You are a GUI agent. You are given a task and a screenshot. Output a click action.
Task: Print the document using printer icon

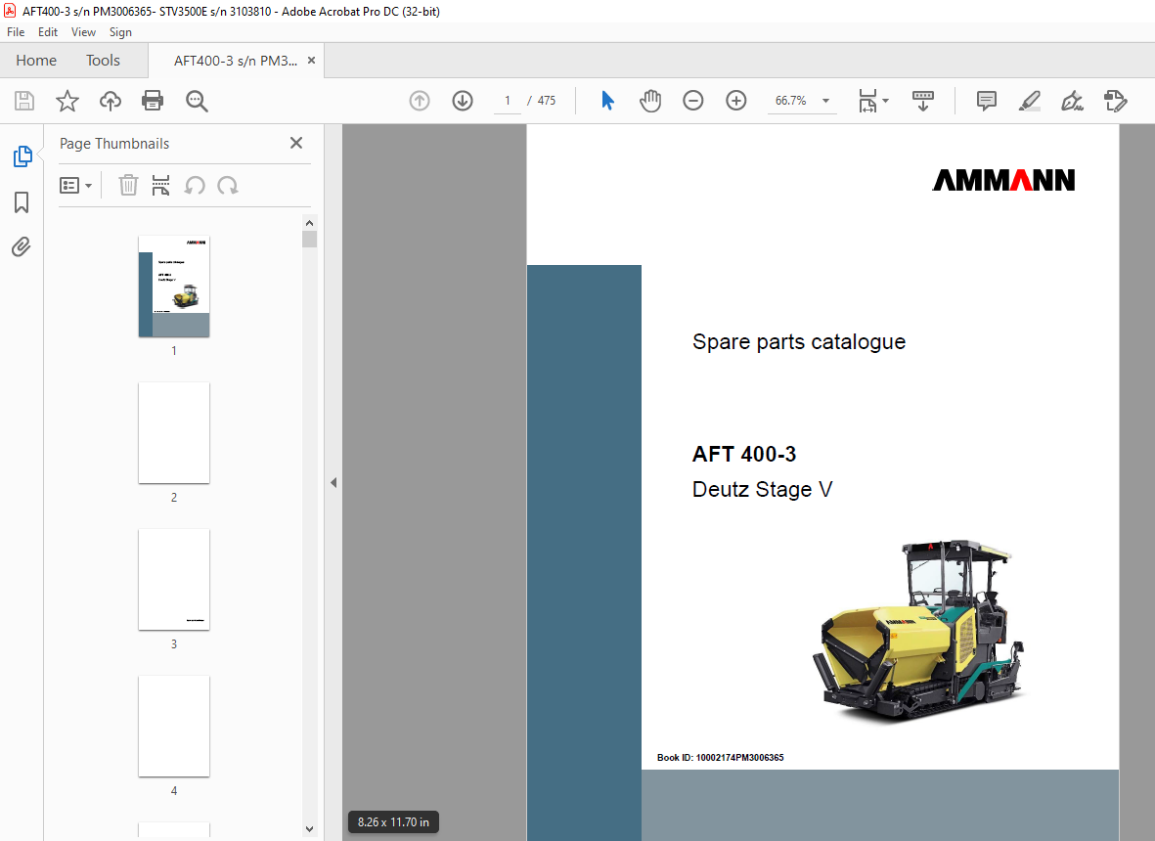(153, 101)
